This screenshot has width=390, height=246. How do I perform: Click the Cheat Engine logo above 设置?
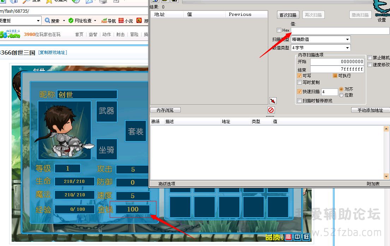(382, 8)
